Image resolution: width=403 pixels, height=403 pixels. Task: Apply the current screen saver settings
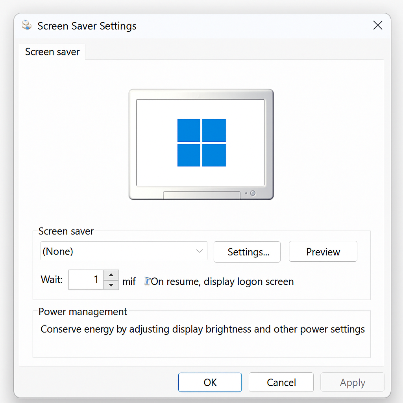[352, 382]
